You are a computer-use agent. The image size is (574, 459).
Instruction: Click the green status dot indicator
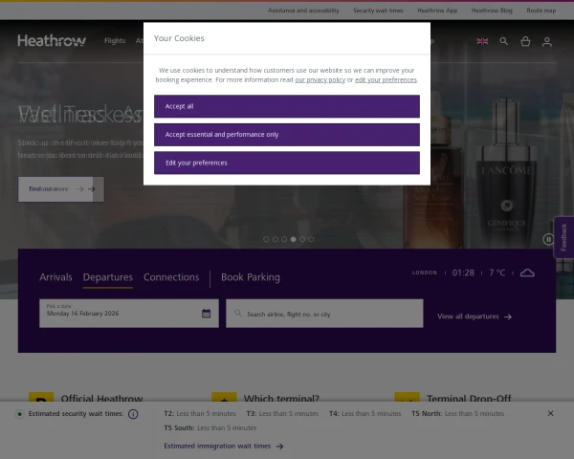click(x=20, y=414)
